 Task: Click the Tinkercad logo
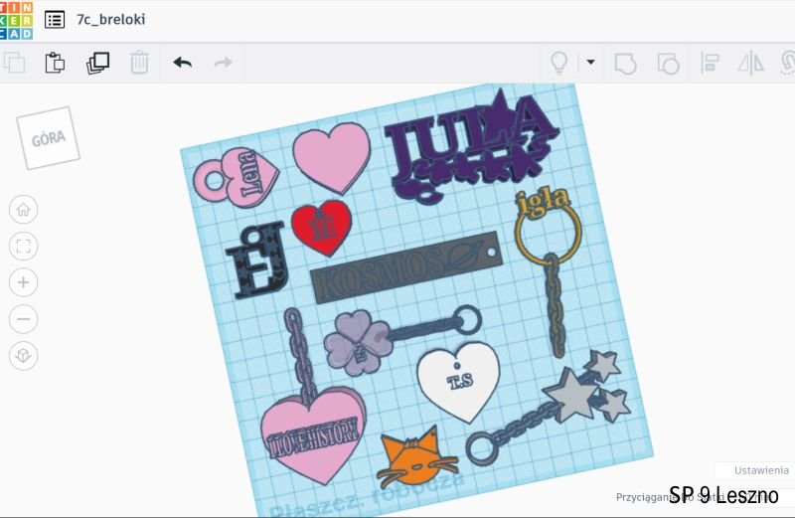(x=17, y=20)
